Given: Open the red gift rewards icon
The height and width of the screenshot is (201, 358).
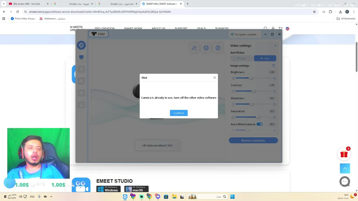Looking at the screenshot, I should click(344, 154).
